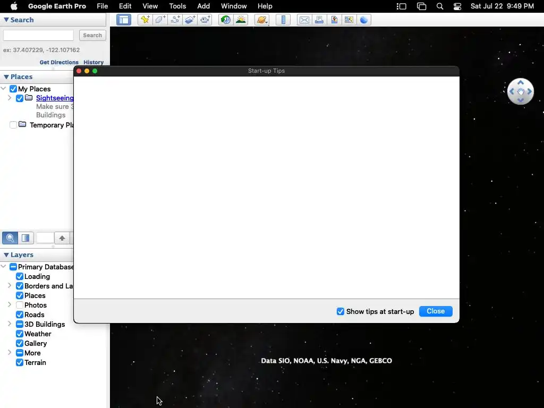Collapse the Layers panel triangle
The image size is (544, 408).
point(6,255)
